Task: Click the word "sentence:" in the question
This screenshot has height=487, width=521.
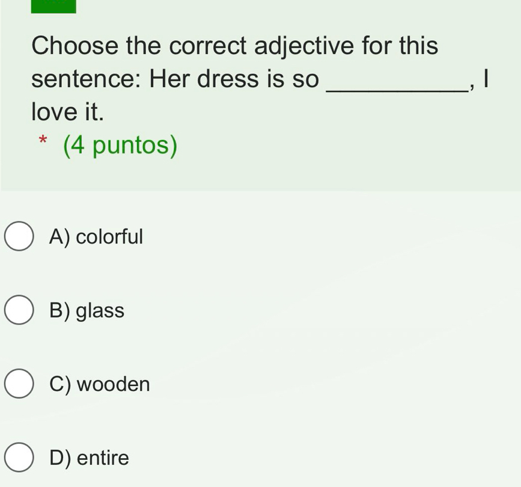Action: click(x=86, y=79)
